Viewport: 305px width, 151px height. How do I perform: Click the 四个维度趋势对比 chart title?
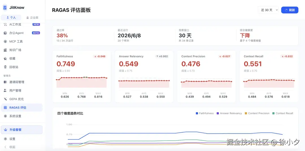pos(70,113)
